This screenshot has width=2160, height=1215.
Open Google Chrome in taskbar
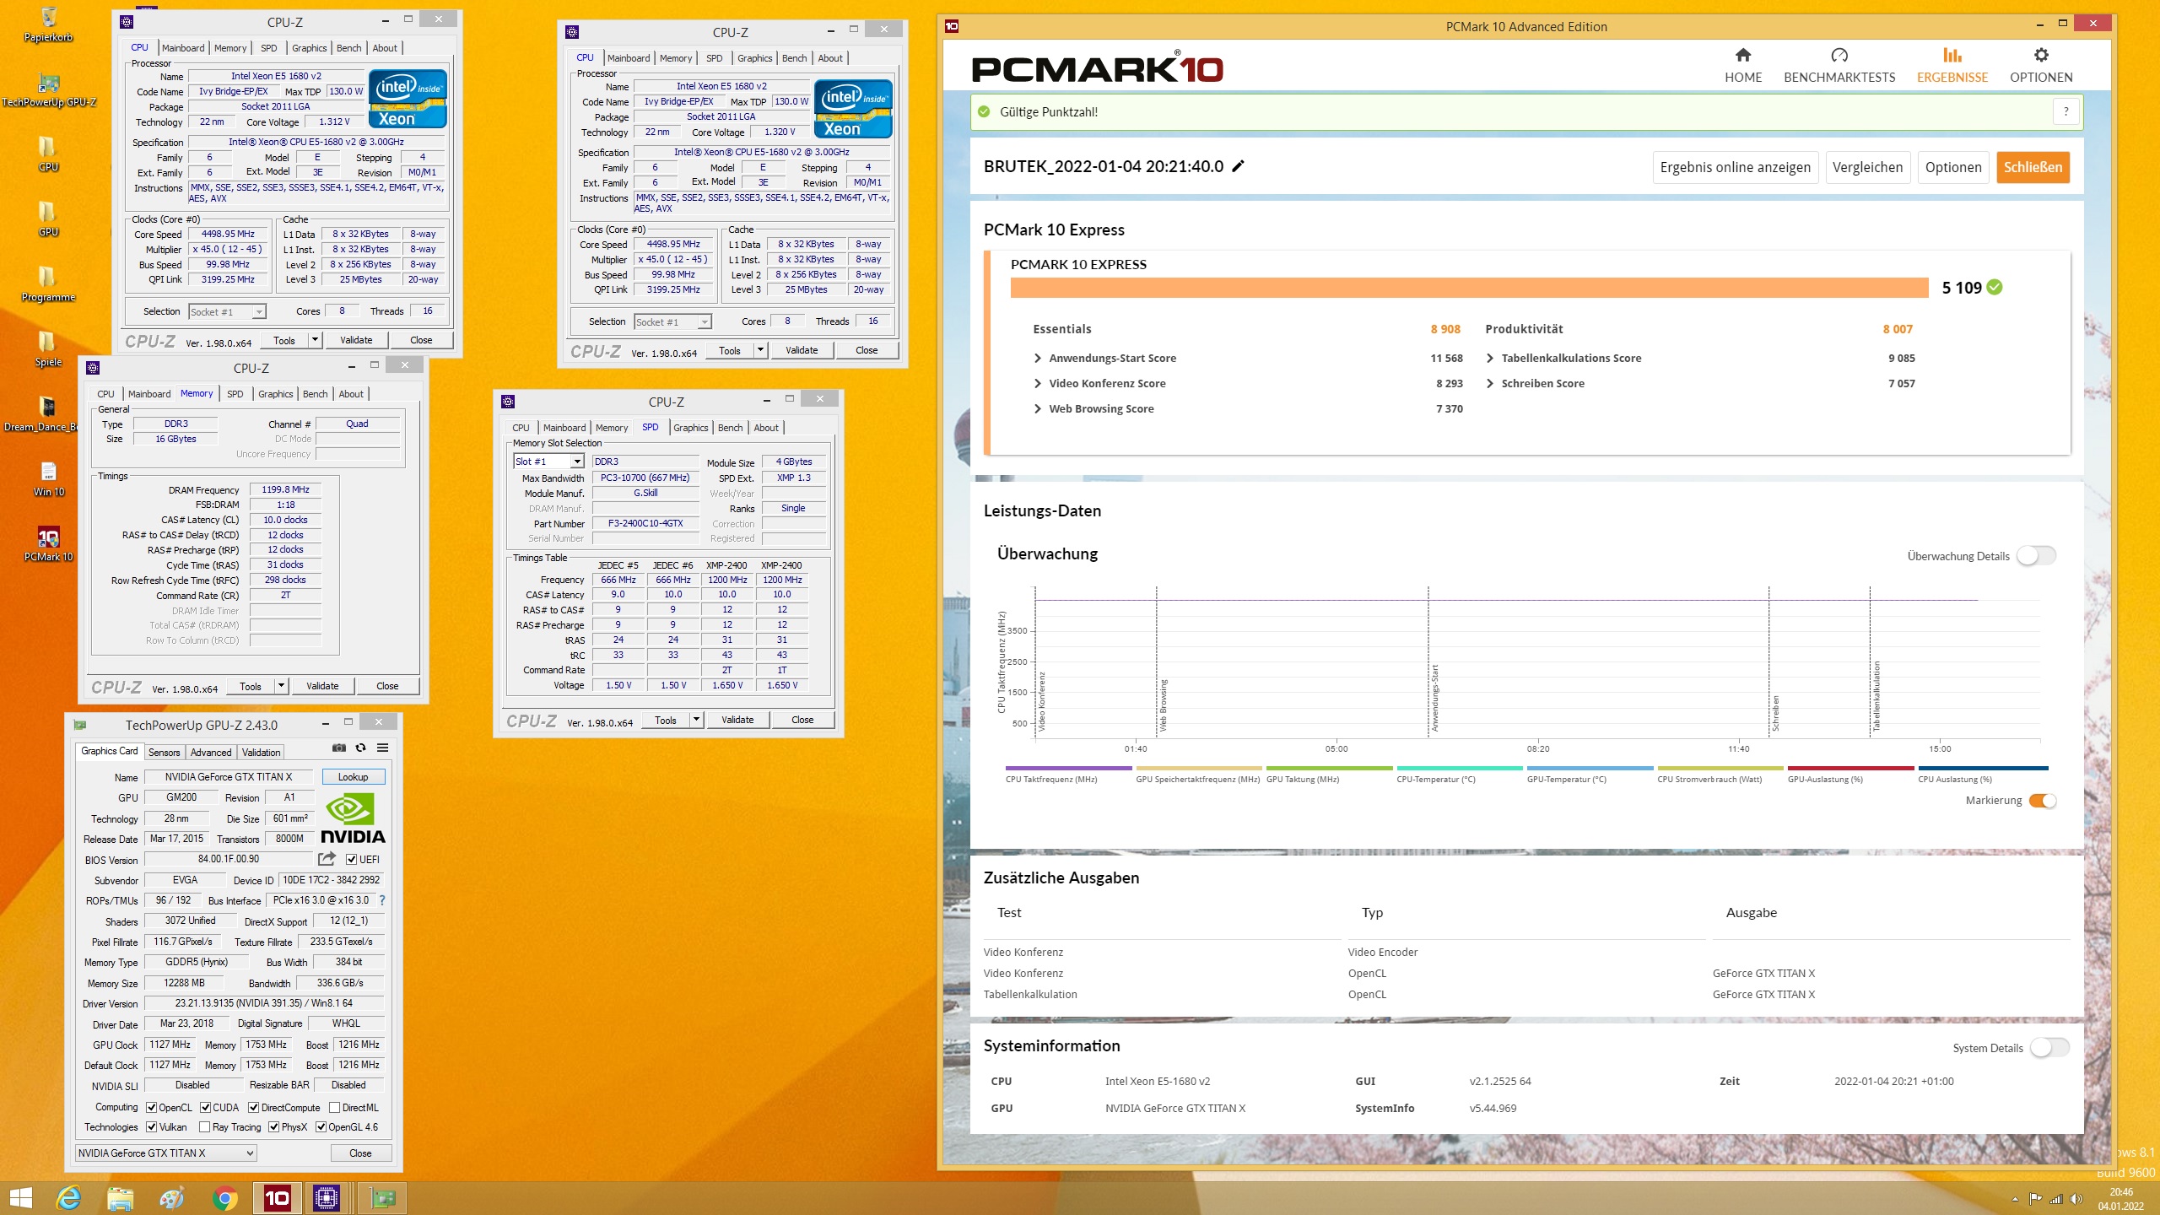tap(224, 1198)
